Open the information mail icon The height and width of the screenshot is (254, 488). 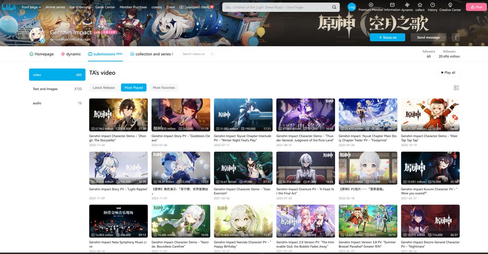[x=392, y=5]
